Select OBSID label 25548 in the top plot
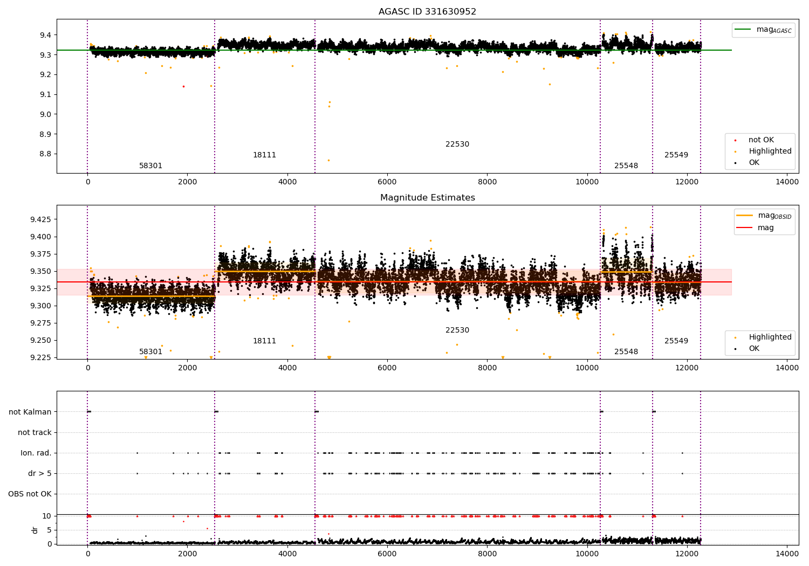This screenshot has height=566, width=809. click(x=626, y=166)
